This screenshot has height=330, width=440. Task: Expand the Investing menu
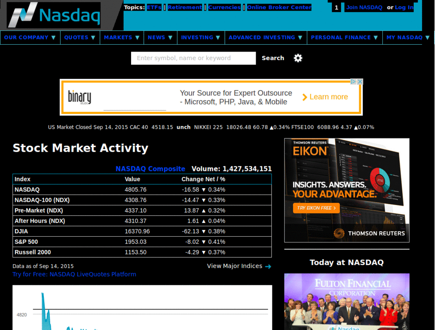click(x=201, y=38)
